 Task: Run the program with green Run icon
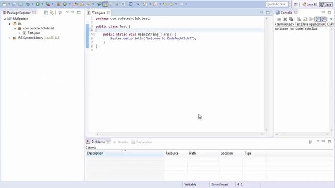point(38,4)
